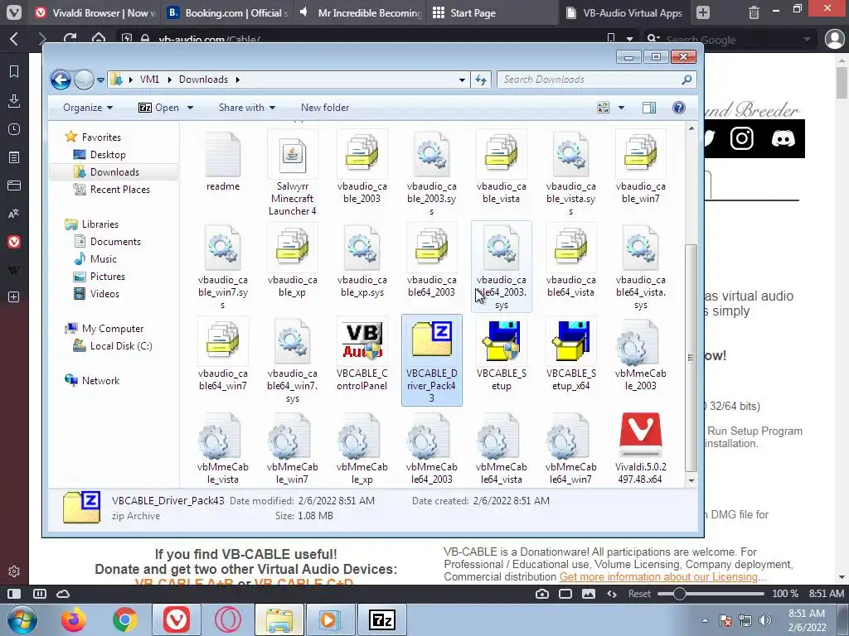Add a web panel in Vivaldi
The image size is (849, 636).
pyautogui.click(x=14, y=297)
